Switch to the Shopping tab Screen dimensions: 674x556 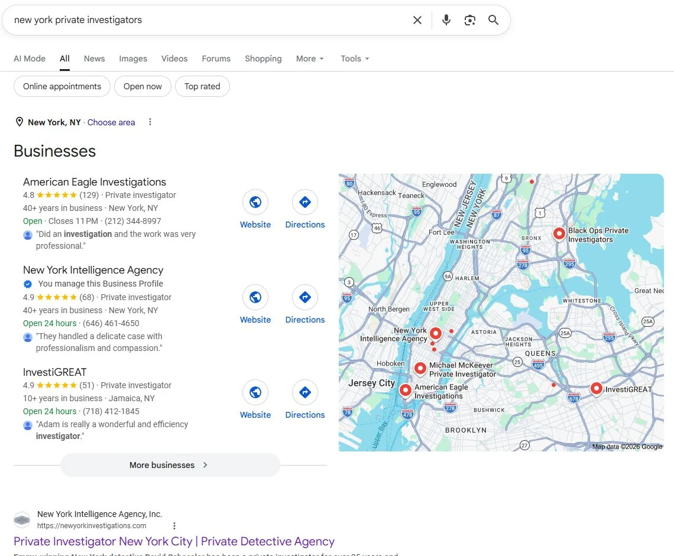(263, 58)
